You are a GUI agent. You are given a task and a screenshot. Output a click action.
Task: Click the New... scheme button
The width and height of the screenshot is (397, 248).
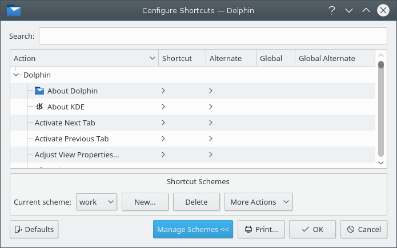coord(145,202)
